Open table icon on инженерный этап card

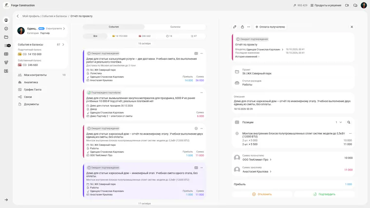(x=196, y=168)
